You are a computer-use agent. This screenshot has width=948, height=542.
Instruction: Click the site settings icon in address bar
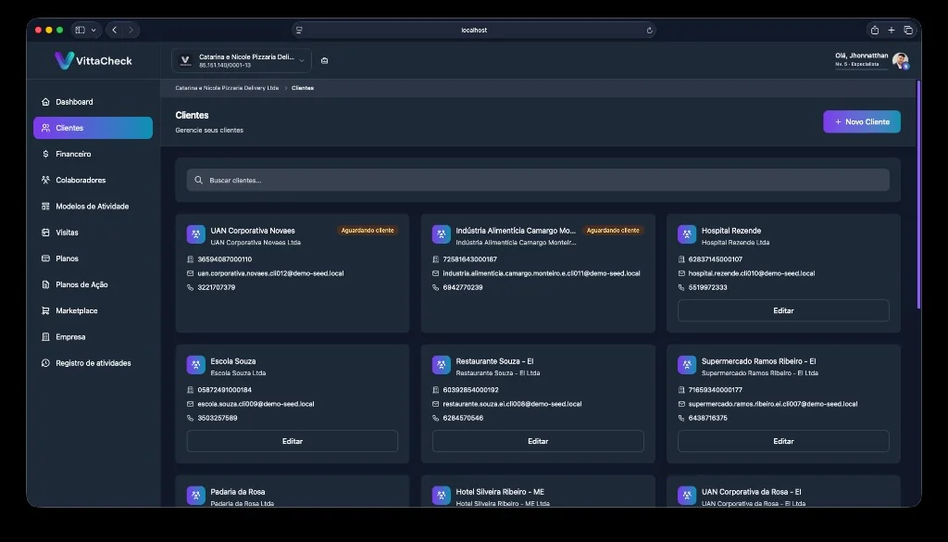(299, 31)
